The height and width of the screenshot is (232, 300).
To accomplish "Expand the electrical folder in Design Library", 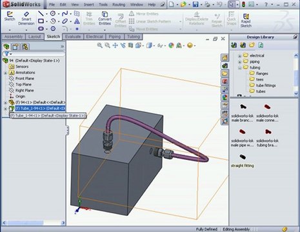I will click(x=239, y=56).
